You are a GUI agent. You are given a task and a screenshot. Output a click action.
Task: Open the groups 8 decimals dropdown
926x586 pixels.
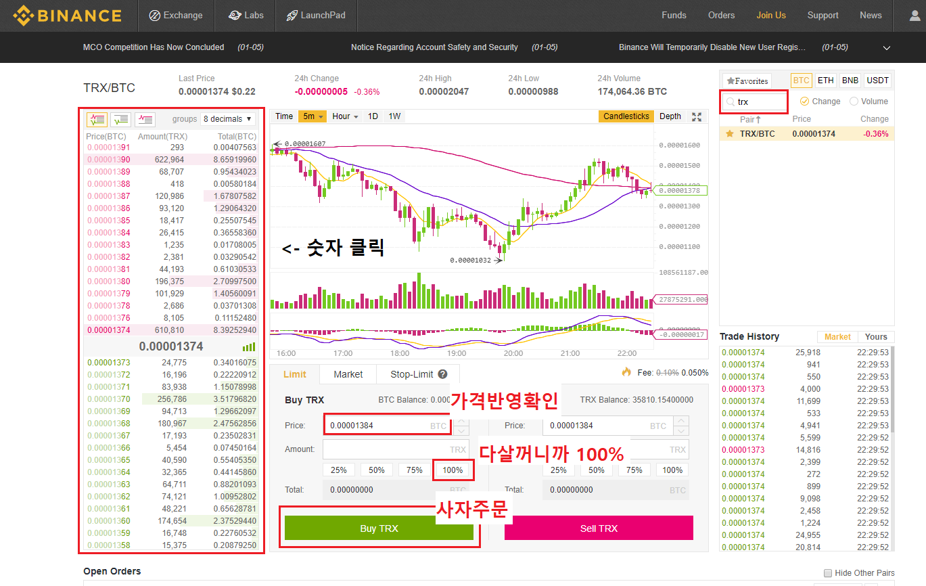pos(227,119)
